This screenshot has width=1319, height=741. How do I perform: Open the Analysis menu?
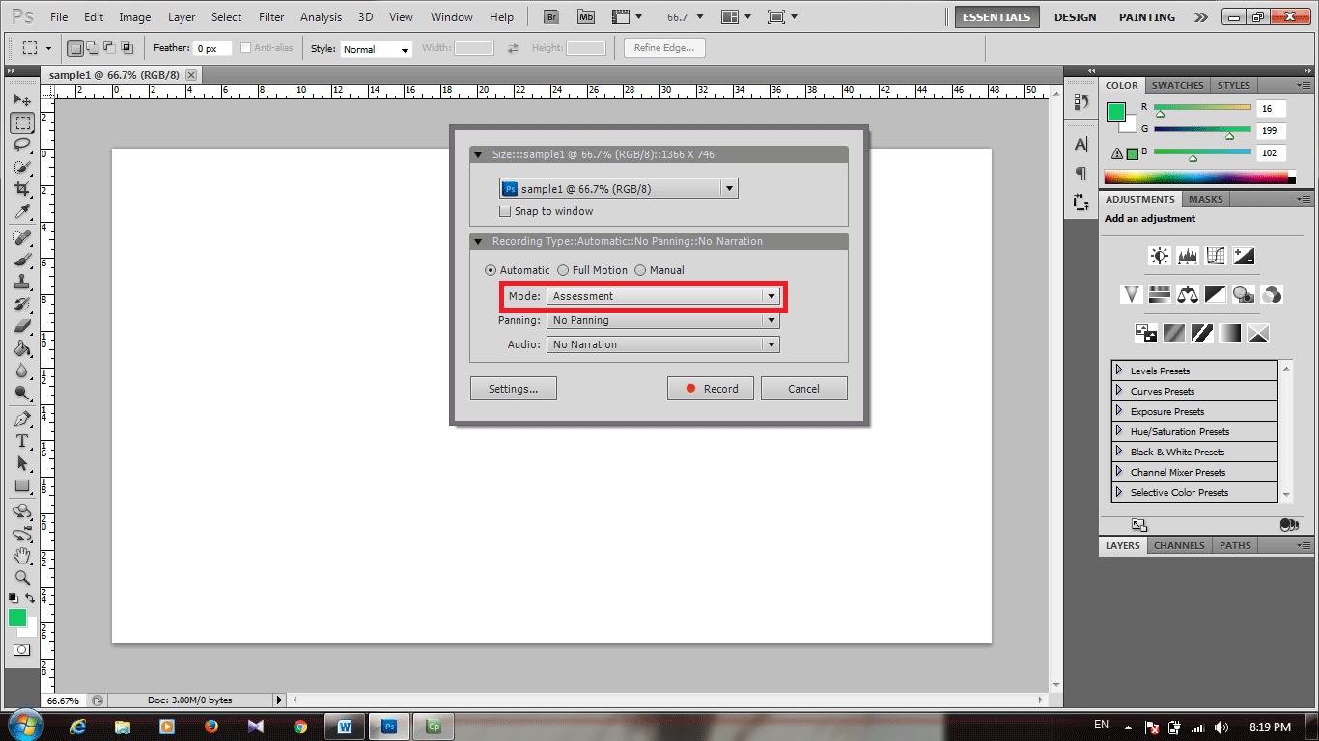tap(321, 17)
